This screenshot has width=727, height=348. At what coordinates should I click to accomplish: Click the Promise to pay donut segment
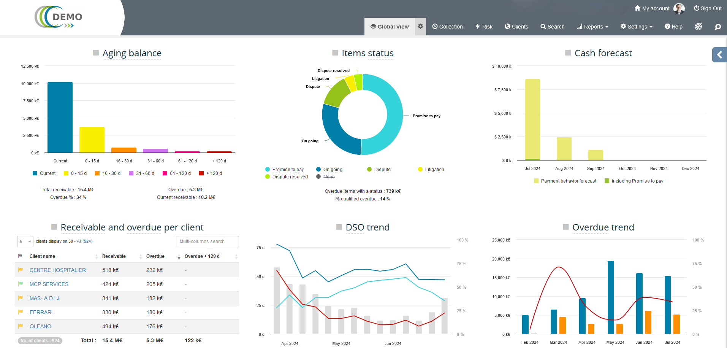pos(395,114)
